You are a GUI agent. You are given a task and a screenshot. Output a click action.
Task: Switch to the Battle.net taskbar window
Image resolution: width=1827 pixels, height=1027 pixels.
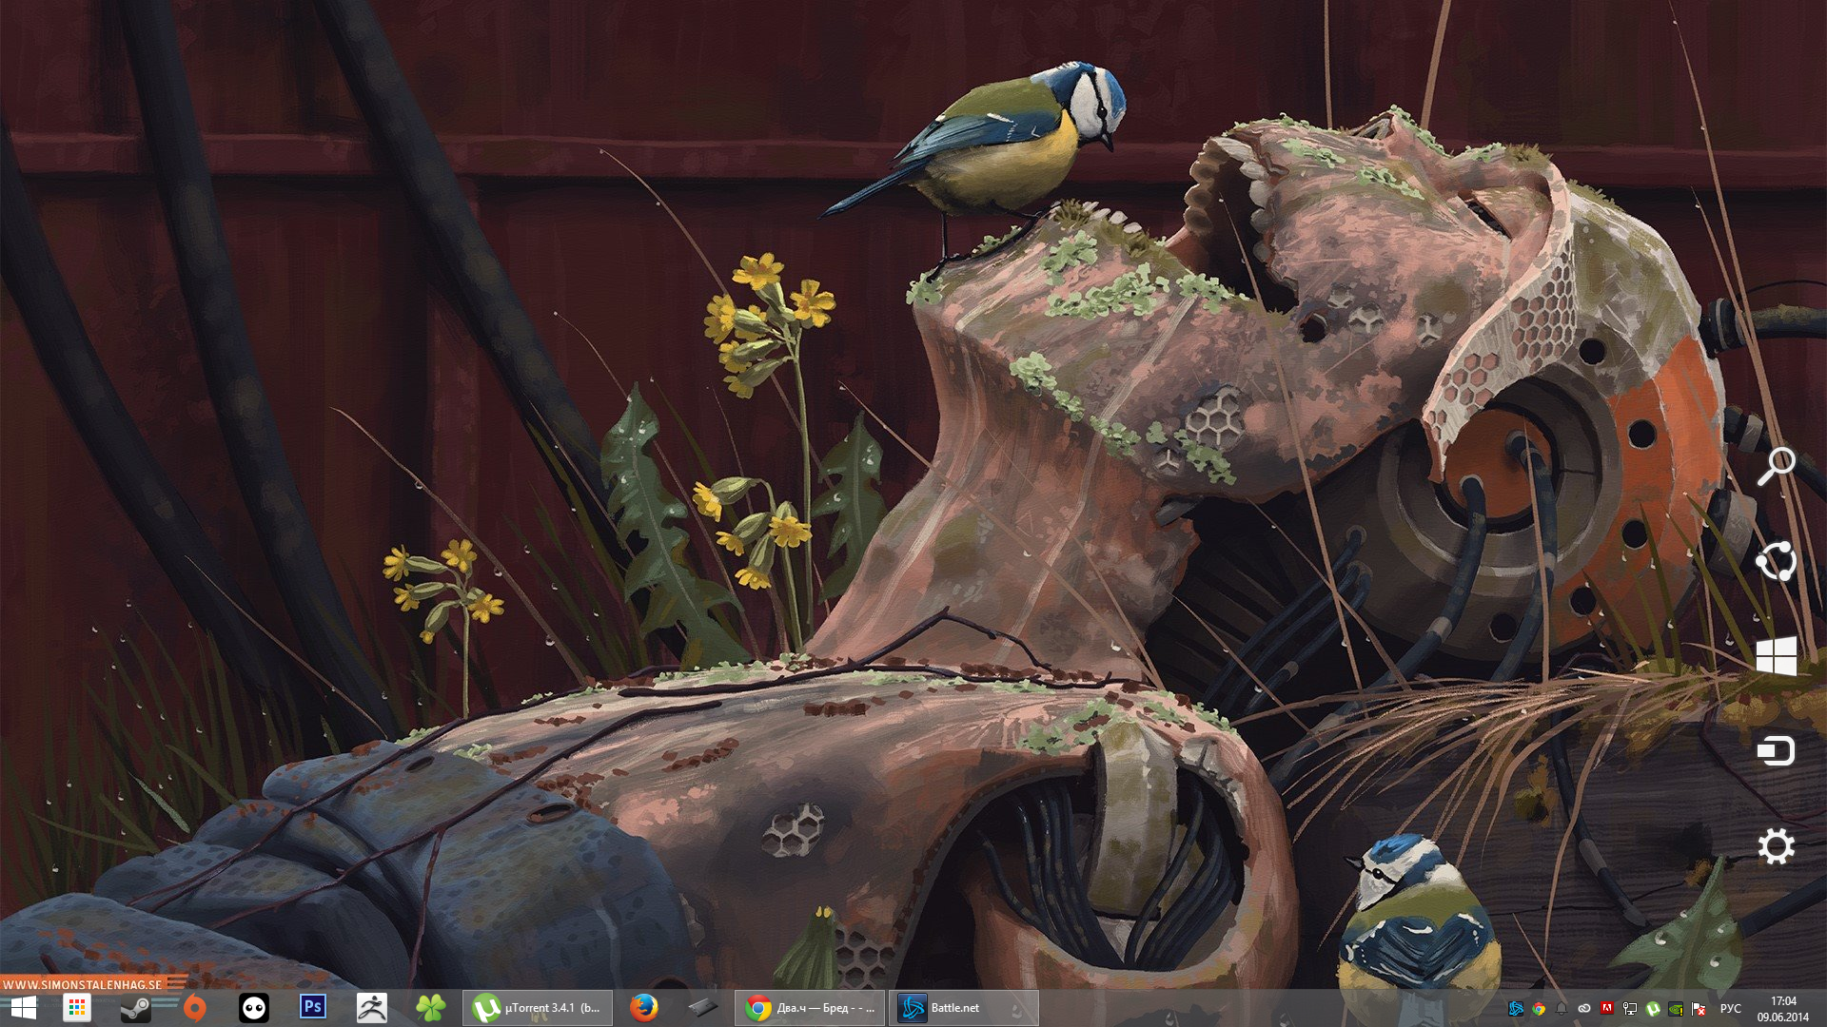click(x=964, y=1008)
